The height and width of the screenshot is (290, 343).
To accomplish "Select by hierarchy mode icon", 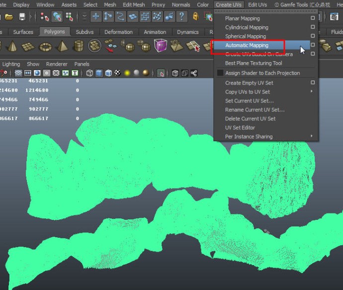I will 45,17.
